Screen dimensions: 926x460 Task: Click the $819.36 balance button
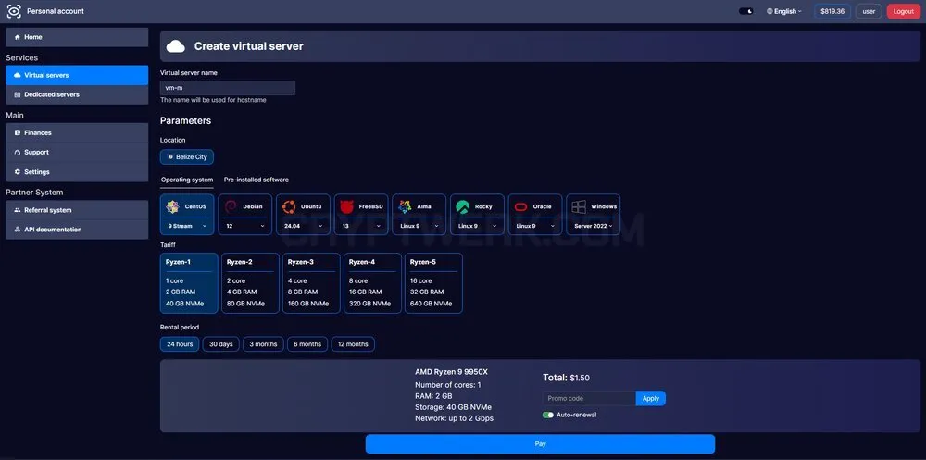point(832,11)
